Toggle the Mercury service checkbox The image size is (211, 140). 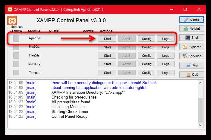tap(16, 64)
